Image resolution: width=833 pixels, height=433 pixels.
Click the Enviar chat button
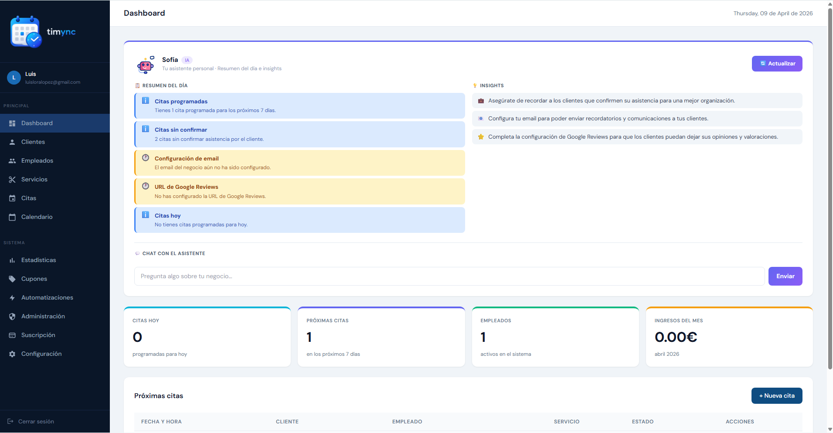(x=785, y=276)
